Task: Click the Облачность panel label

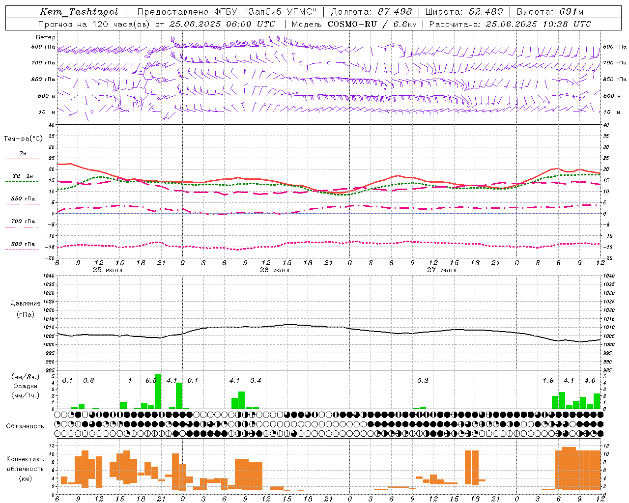Action: tap(25, 426)
